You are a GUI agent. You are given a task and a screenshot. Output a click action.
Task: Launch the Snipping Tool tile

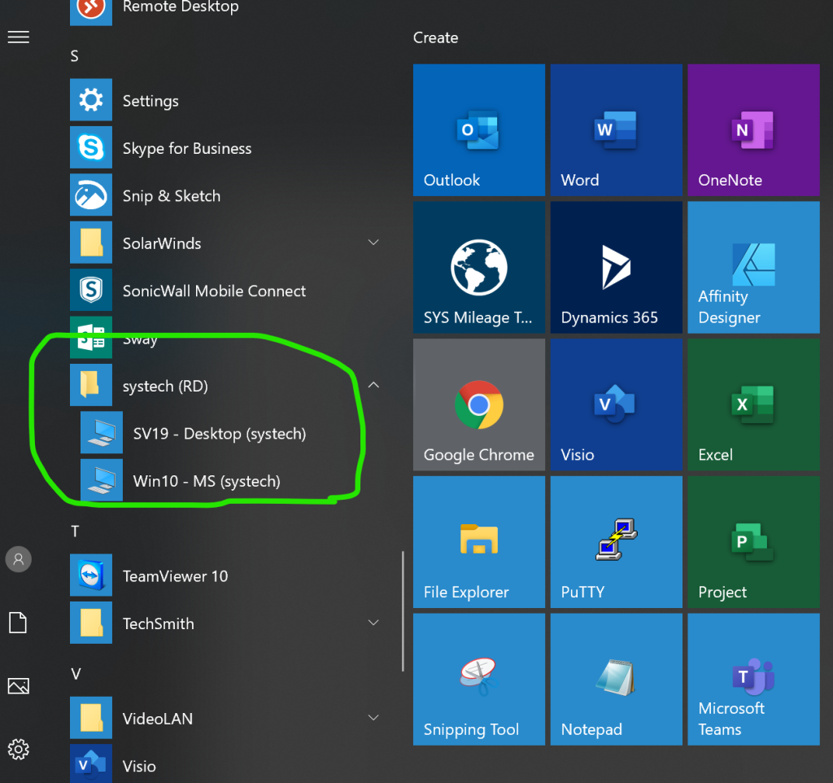(x=478, y=680)
